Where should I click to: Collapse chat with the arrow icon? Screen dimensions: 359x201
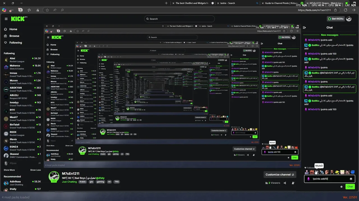click(x=304, y=28)
